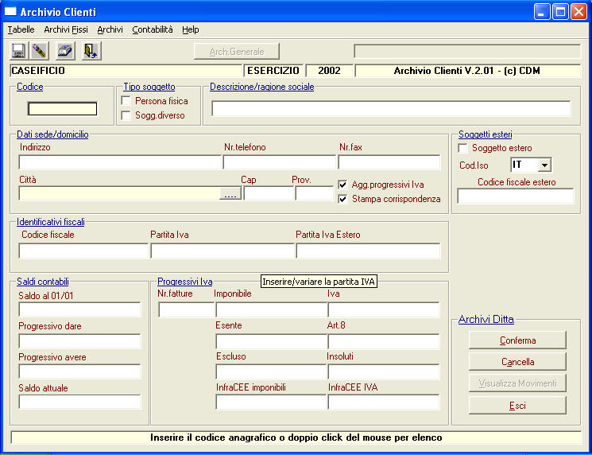Screen dimensions: 592x455
Task: Uncheck Agg.progressivi Iva checkbox
Action: pos(342,185)
